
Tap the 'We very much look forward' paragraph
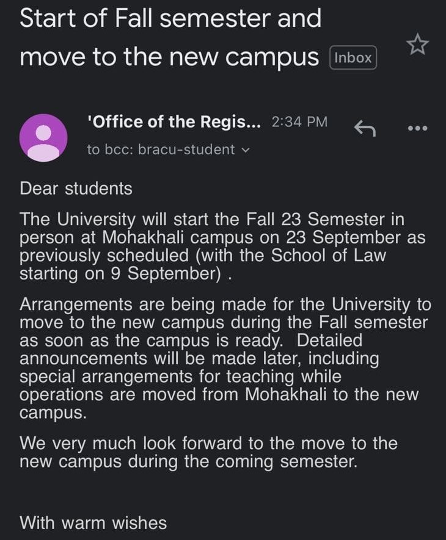pyautogui.click(x=208, y=452)
